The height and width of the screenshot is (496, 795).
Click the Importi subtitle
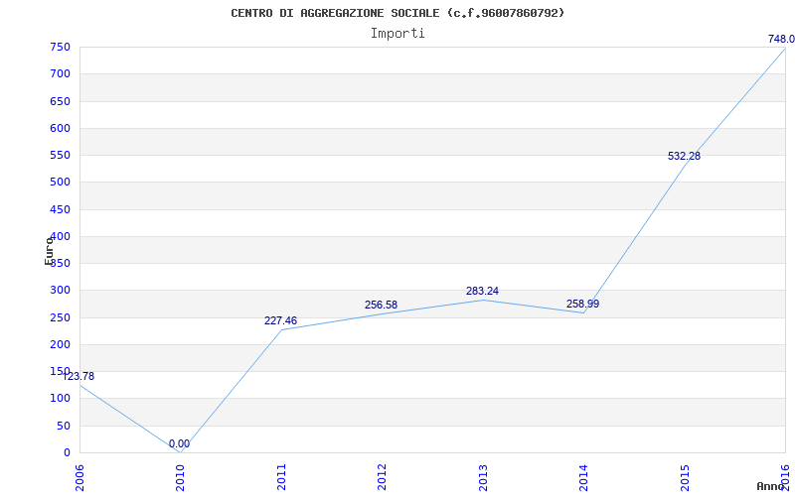click(397, 34)
